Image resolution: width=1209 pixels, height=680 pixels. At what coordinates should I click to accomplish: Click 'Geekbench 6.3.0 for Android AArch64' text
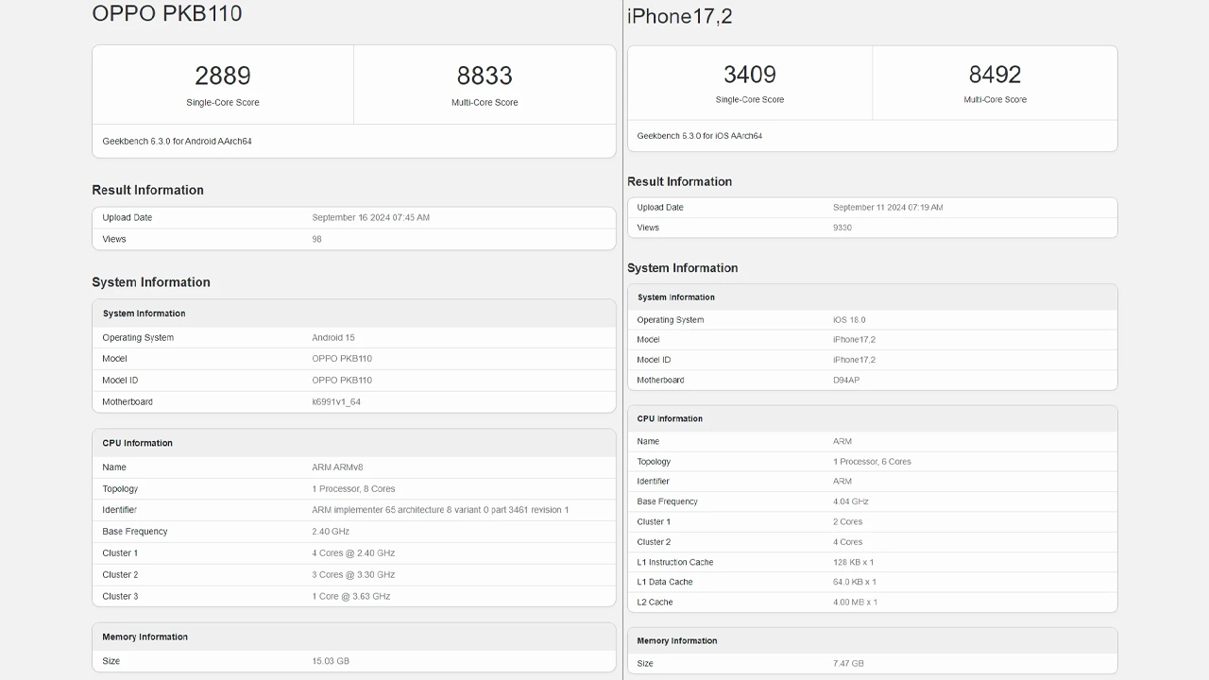(x=177, y=142)
